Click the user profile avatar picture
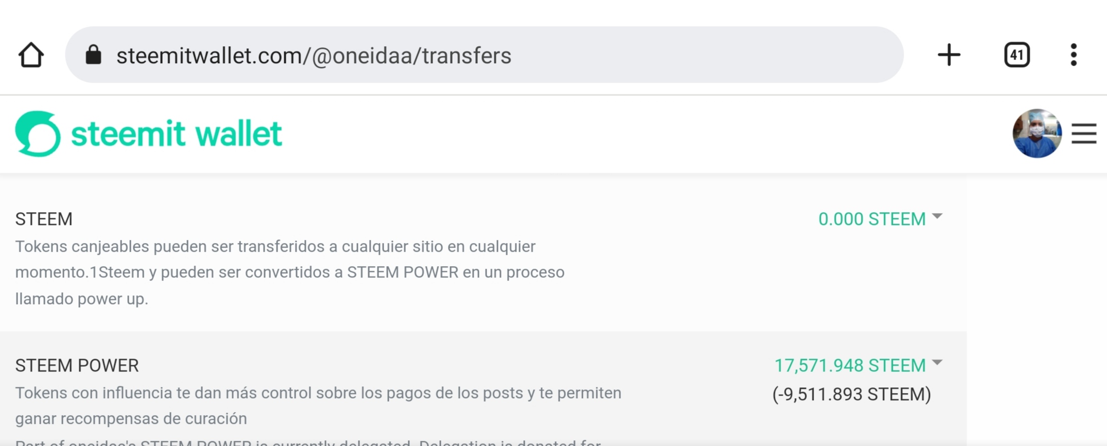Screen dimensions: 1107x446 1037,133
